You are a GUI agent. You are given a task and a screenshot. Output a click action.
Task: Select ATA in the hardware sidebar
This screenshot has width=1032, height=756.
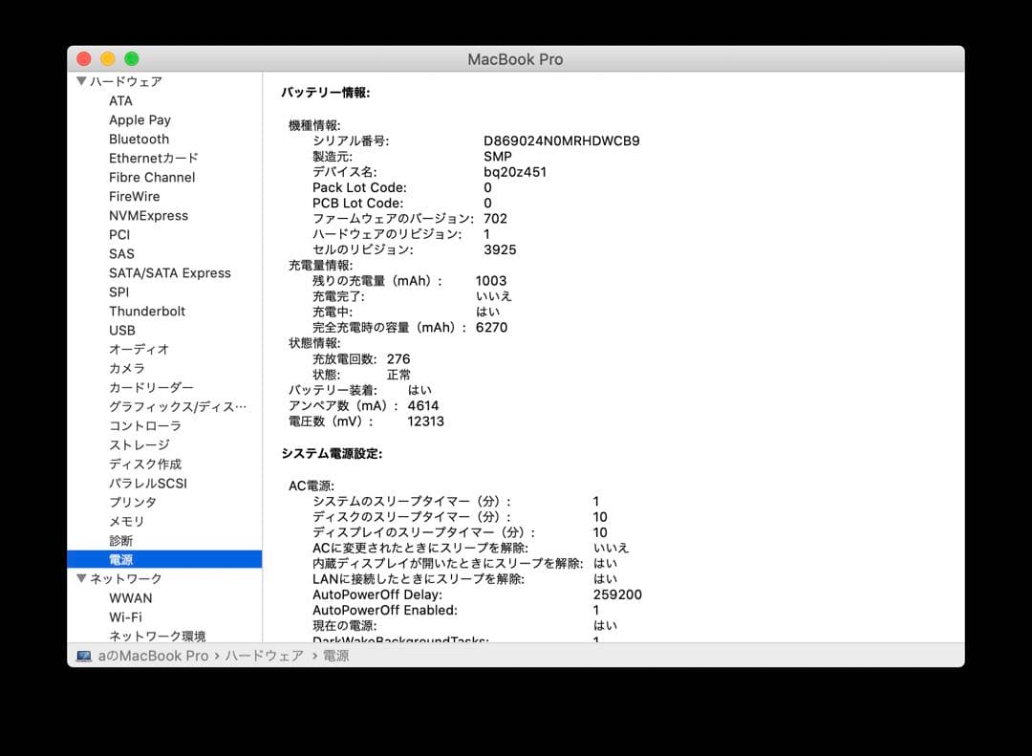[x=121, y=100]
